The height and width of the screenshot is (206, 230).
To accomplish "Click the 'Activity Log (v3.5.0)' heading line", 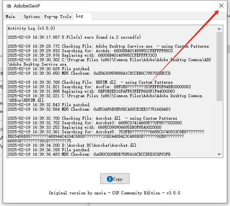I will tap(31, 28).
